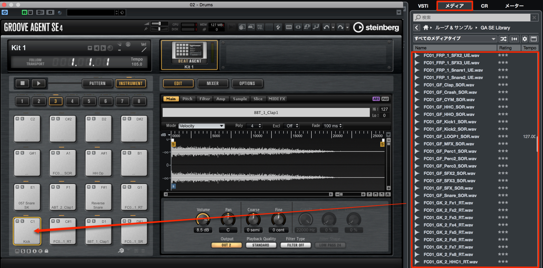Open the FILTER OFF filter type selector

pos(296,245)
